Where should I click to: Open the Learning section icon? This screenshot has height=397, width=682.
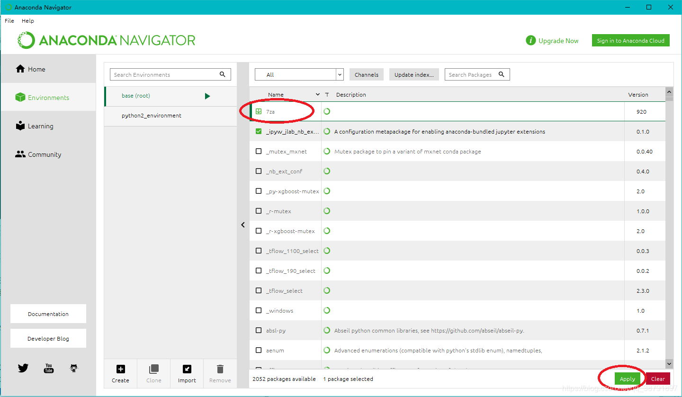pos(20,126)
